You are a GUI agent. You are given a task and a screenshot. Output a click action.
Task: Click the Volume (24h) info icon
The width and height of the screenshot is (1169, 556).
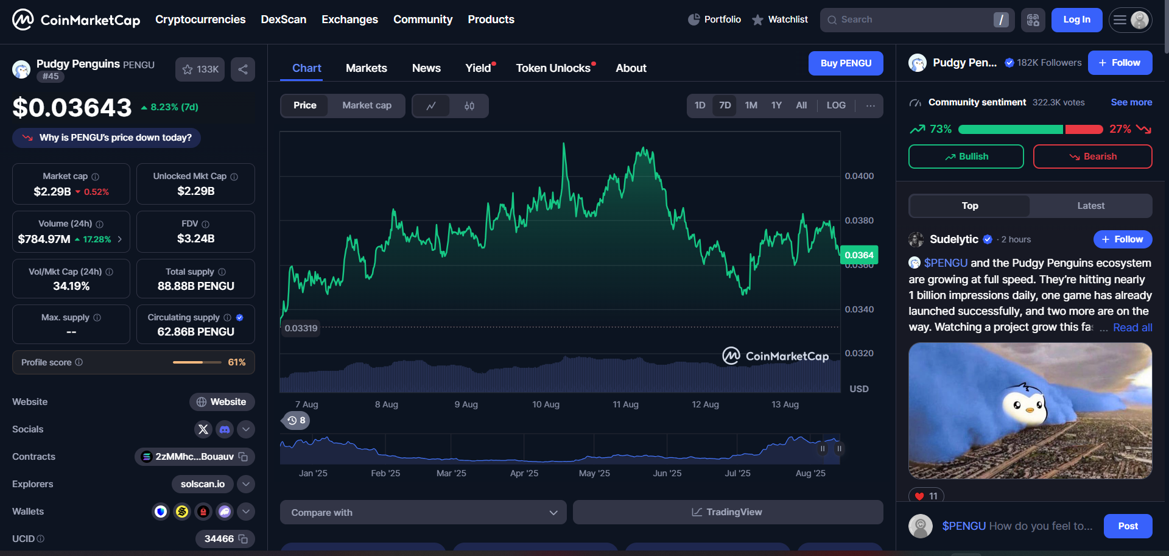pyautogui.click(x=100, y=224)
